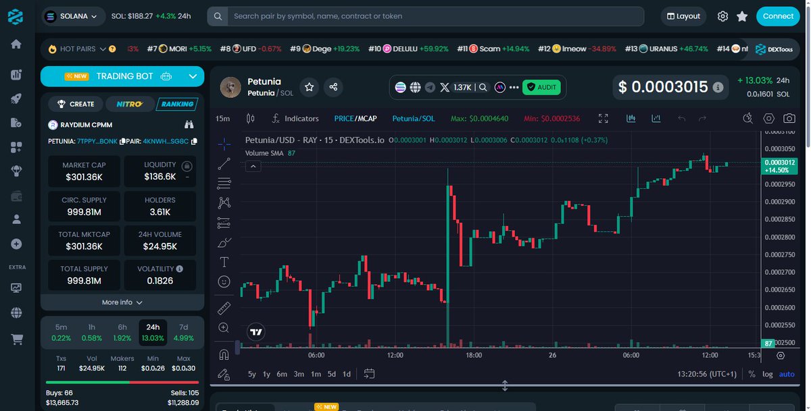The width and height of the screenshot is (811, 411).
Task: Toggle the magnet snap mode
Action: click(224, 355)
